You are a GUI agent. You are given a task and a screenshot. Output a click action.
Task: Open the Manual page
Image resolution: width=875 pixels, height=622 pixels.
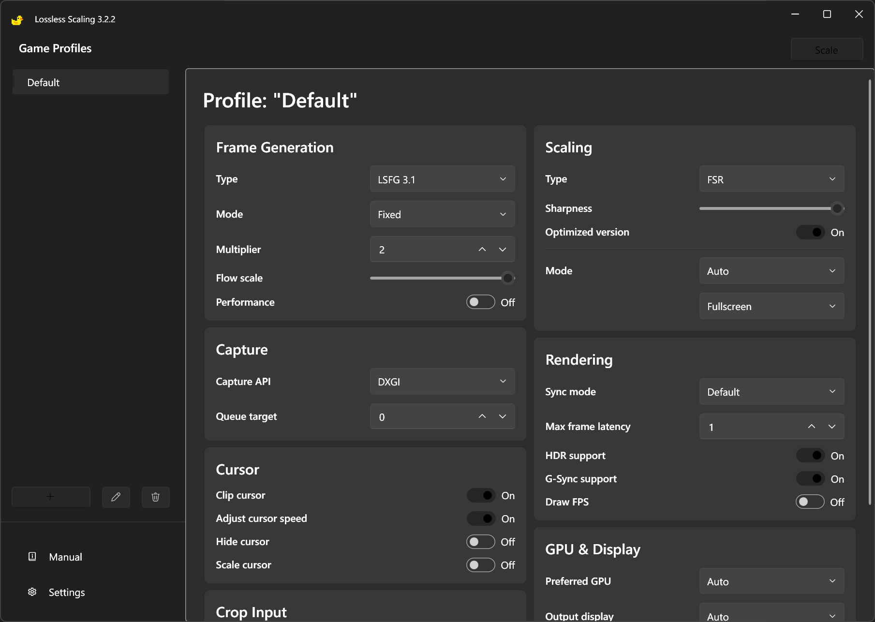click(x=65, y=557)
